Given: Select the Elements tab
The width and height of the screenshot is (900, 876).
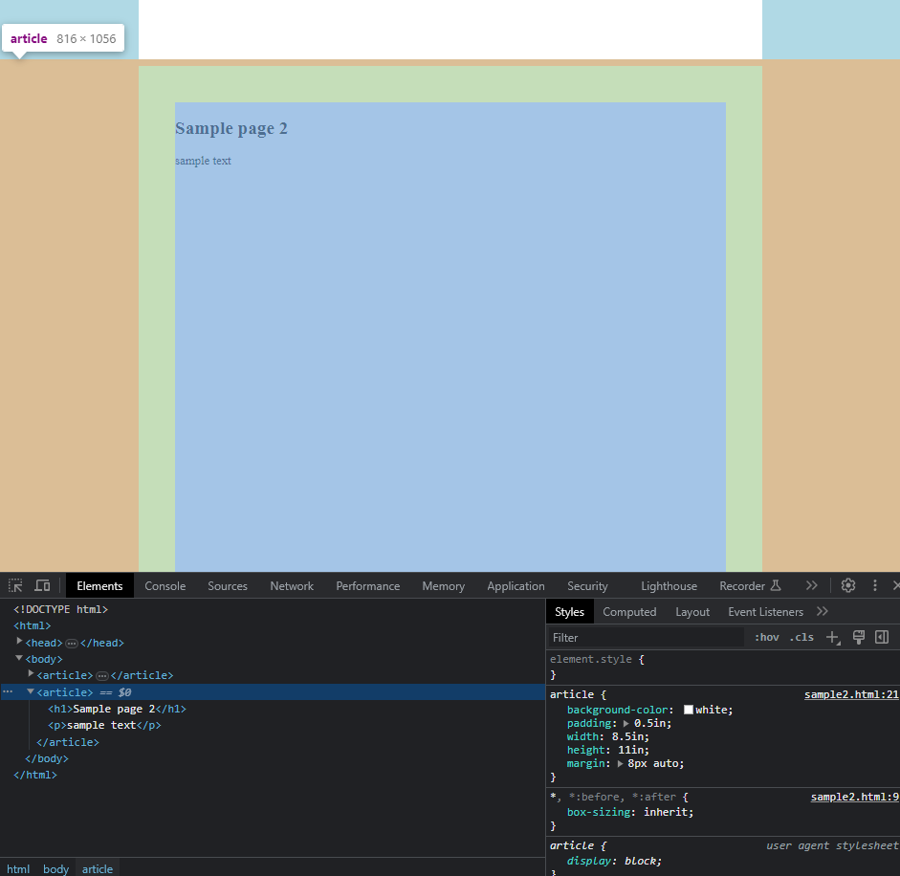Looking at the screenshot, I should [99, 585].
